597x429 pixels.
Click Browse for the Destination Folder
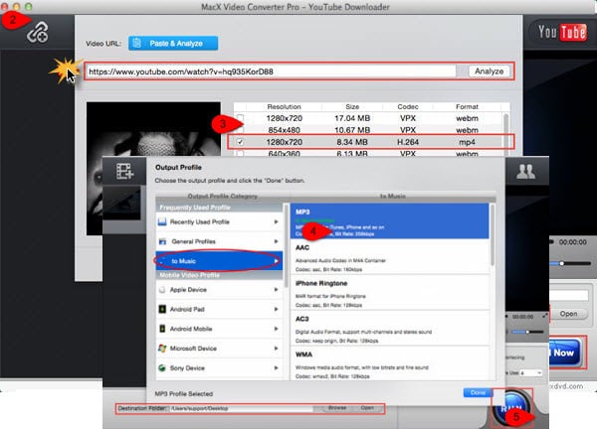click(337, 408)
